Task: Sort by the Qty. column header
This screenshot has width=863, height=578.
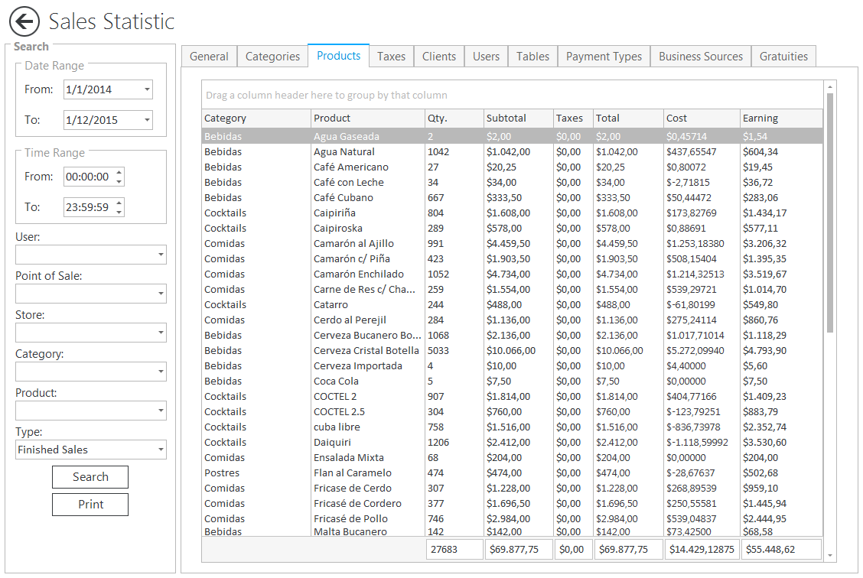Action: [x=454, y=119]
